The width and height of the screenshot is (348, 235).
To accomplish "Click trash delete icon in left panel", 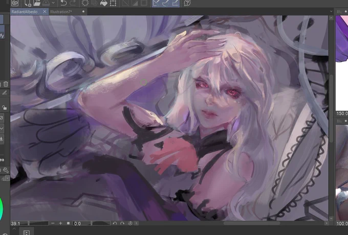I will tap(6, 84).
